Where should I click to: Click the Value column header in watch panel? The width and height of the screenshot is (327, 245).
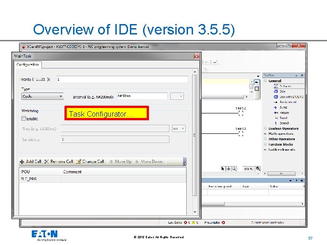pos(286,186)
